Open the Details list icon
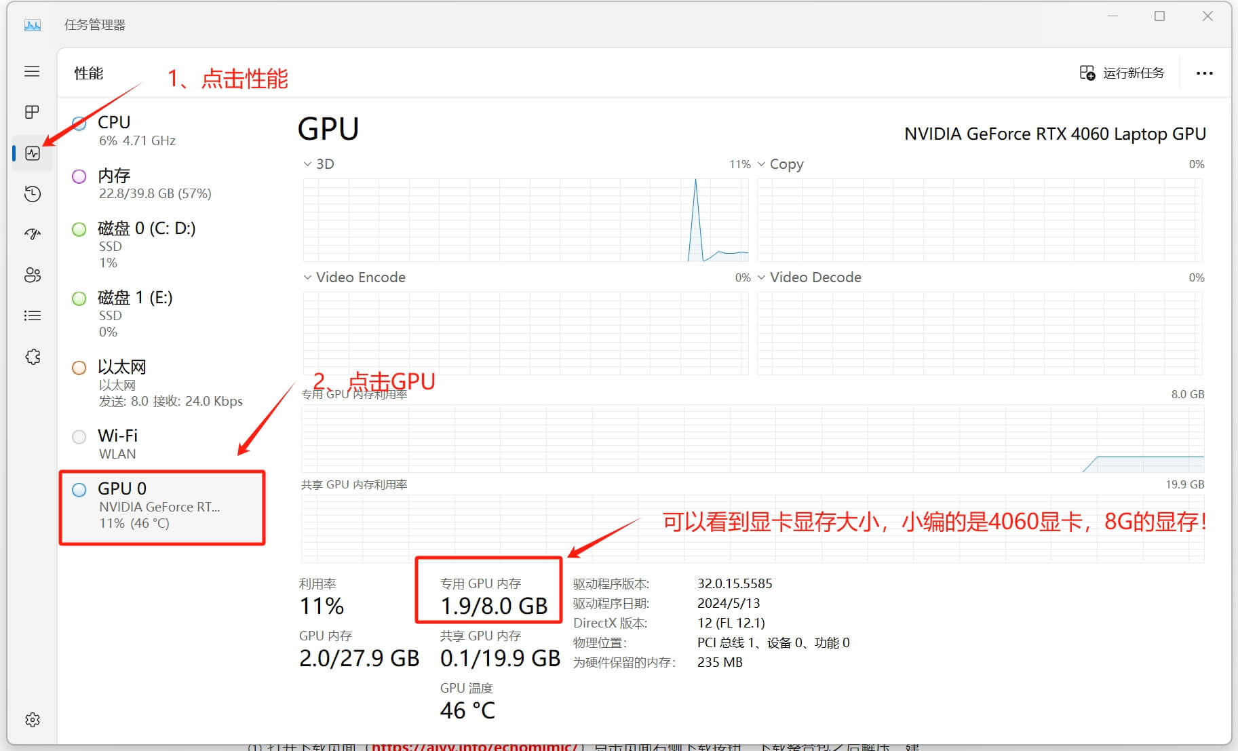 32,315
